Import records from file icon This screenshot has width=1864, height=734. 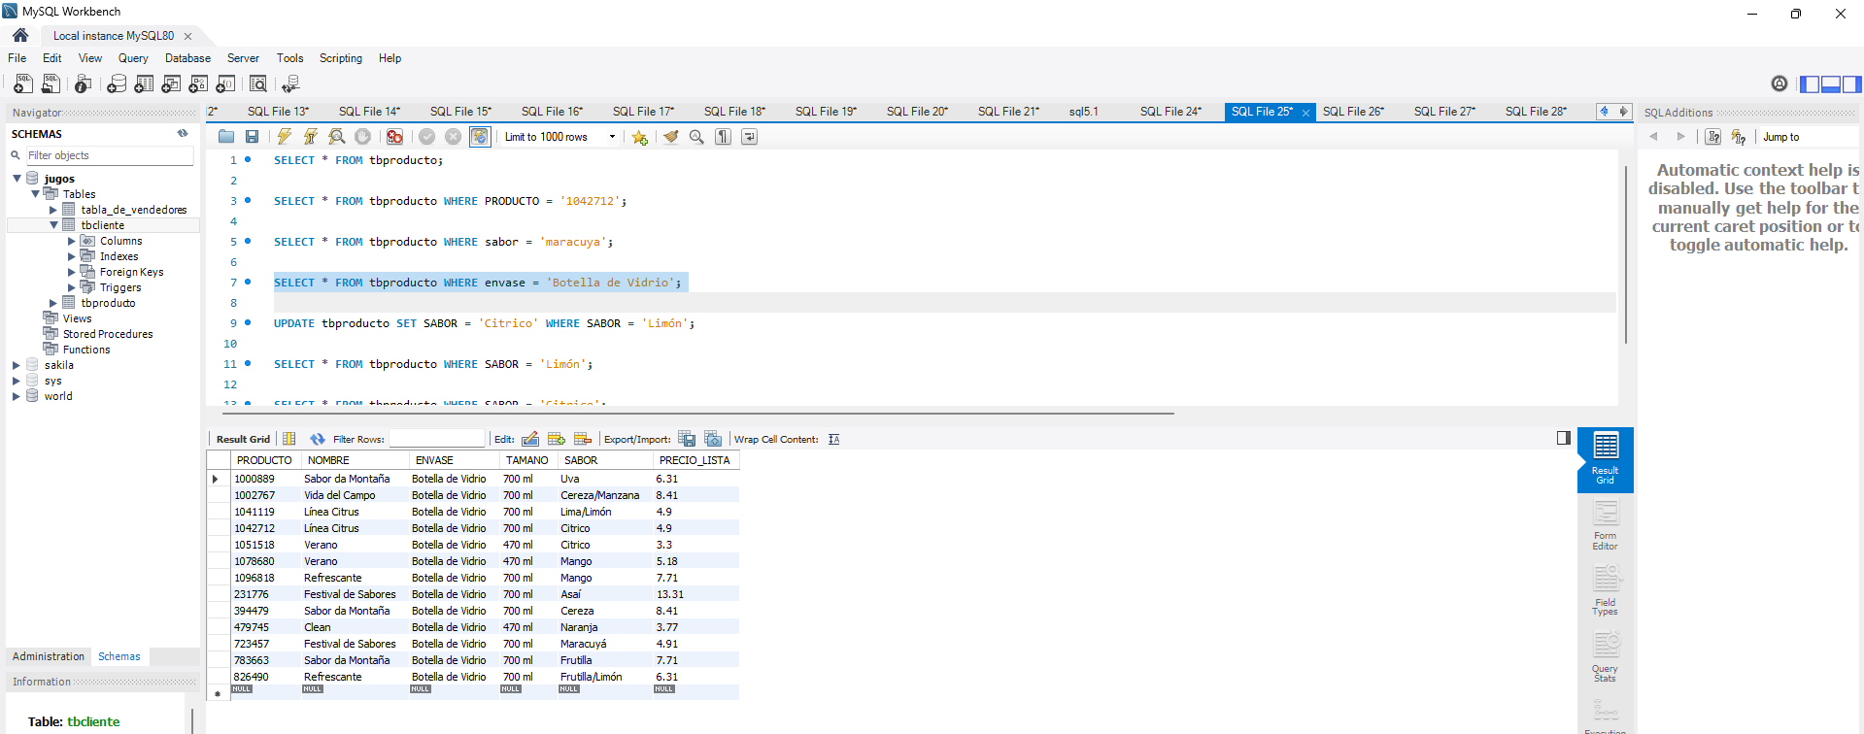tap(713, 439)
